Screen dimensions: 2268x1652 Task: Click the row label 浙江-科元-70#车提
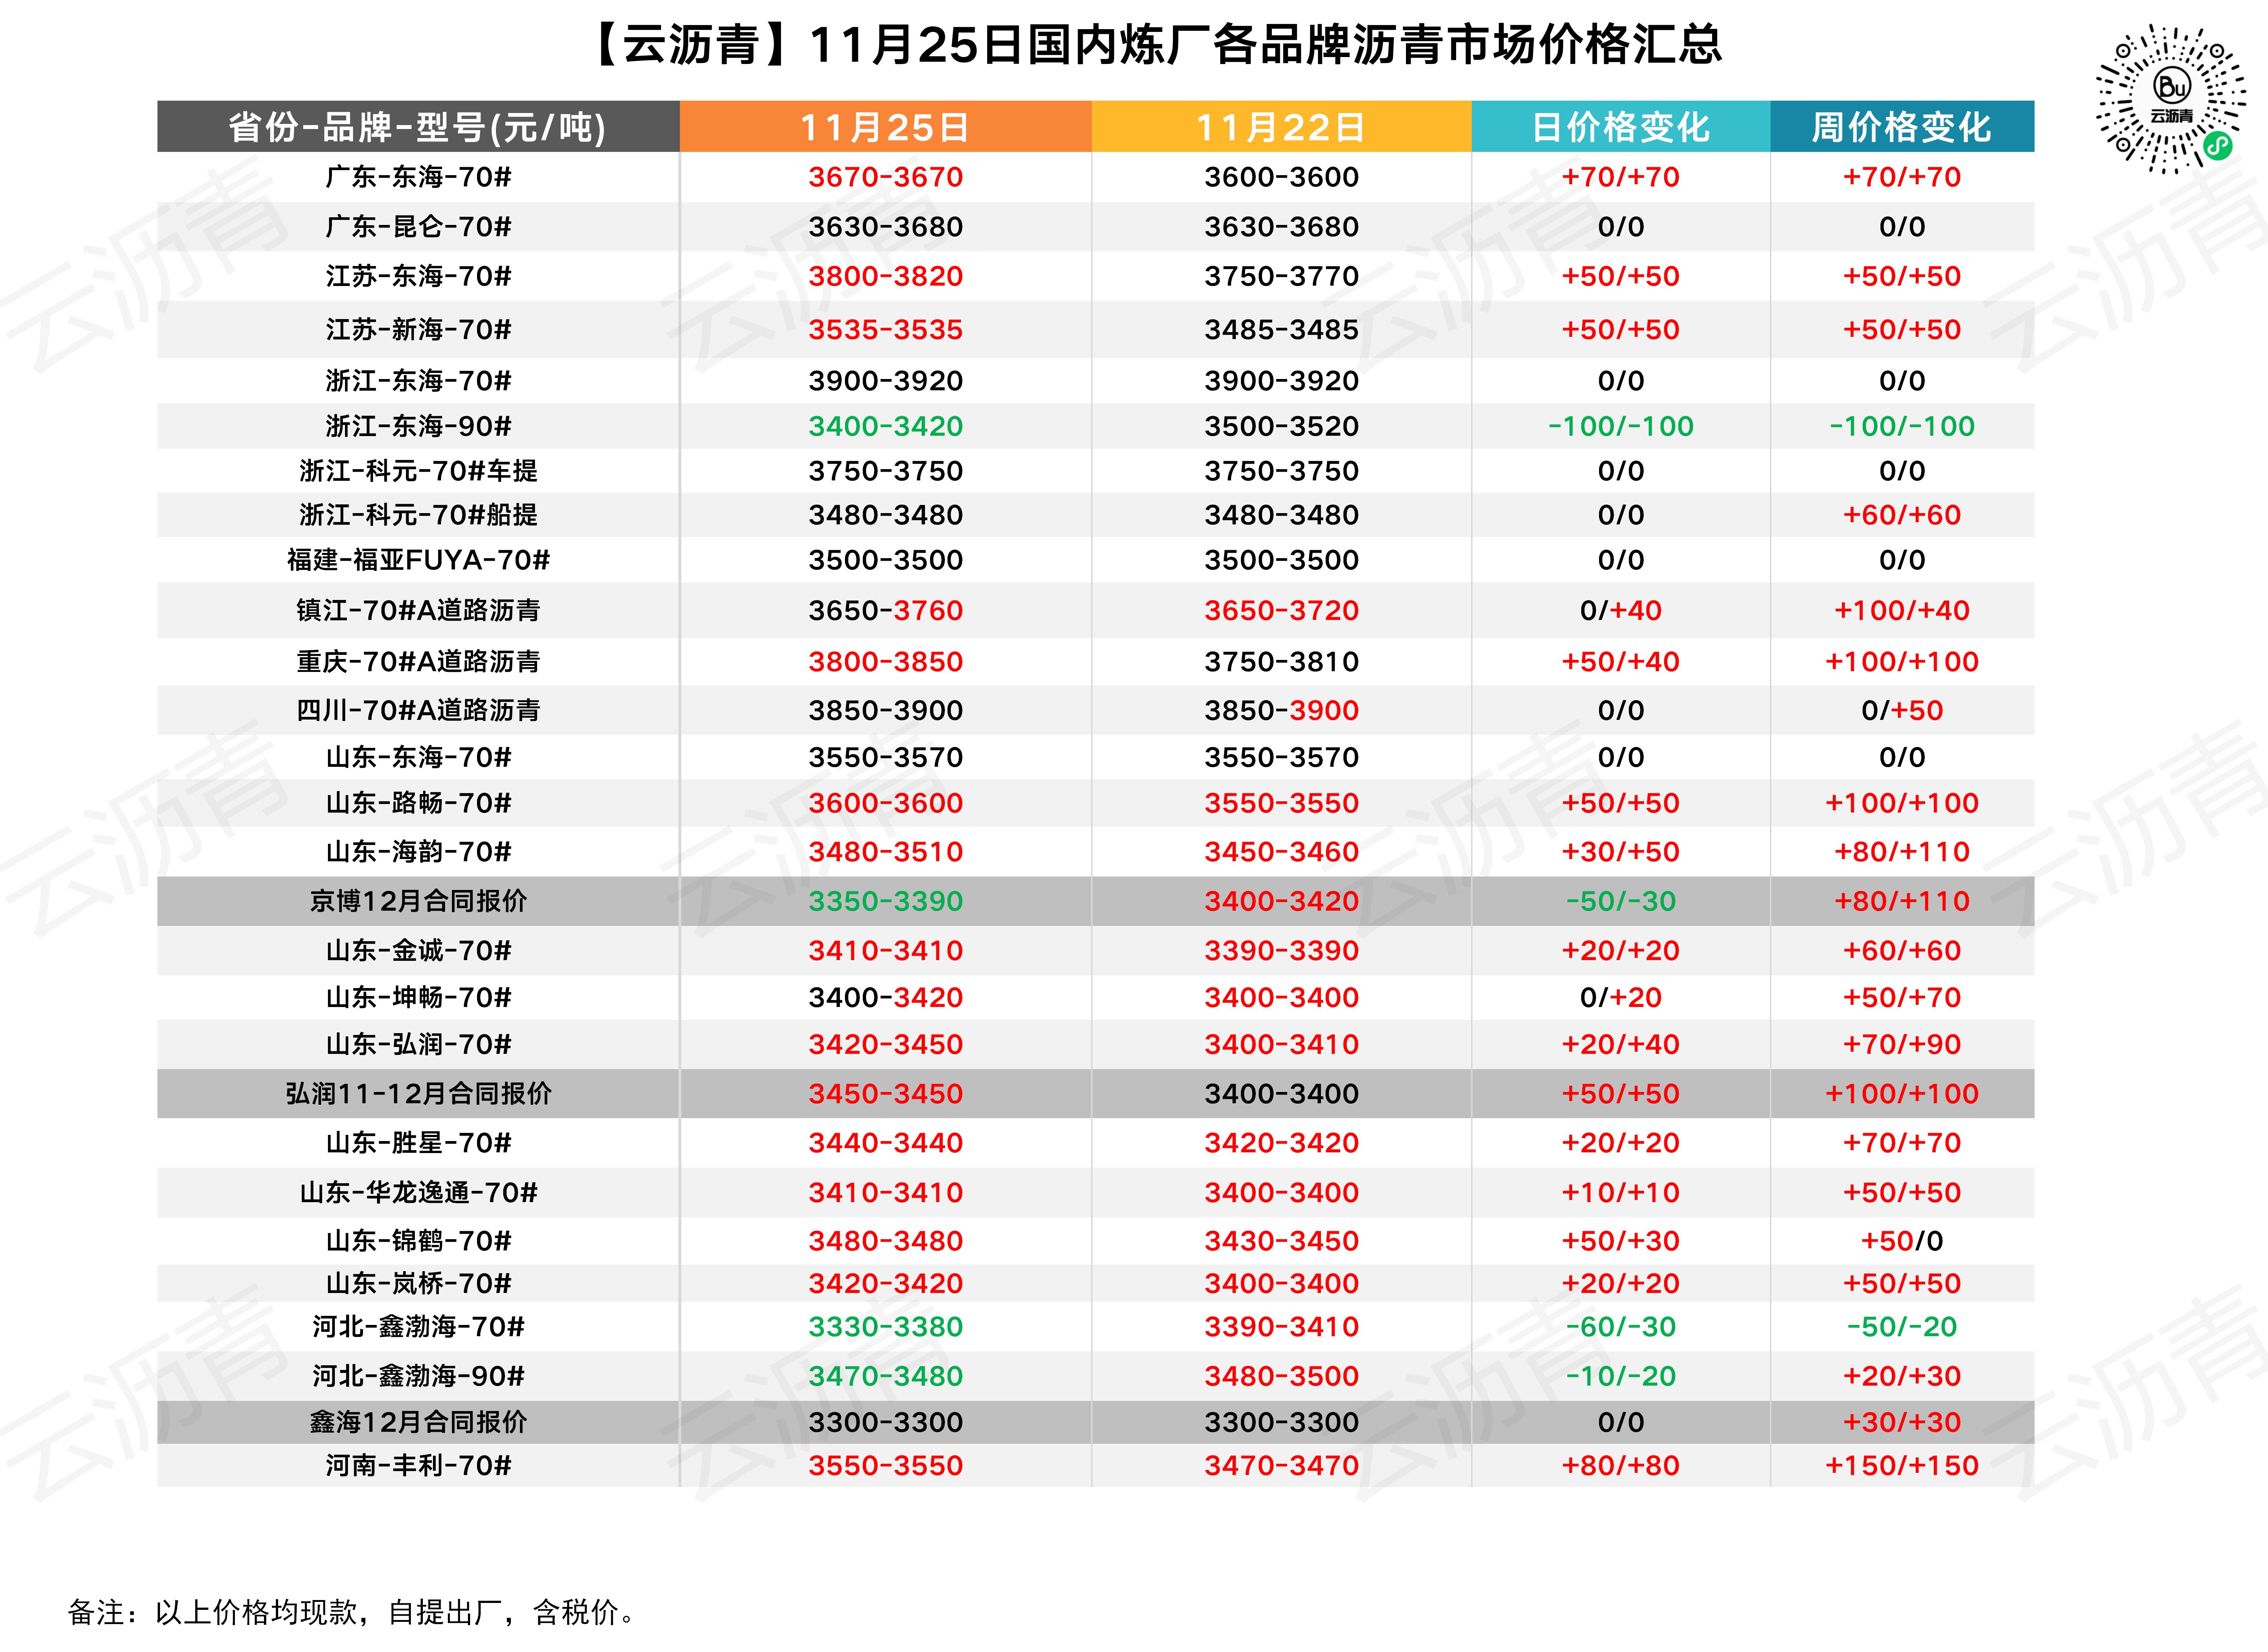418,471
